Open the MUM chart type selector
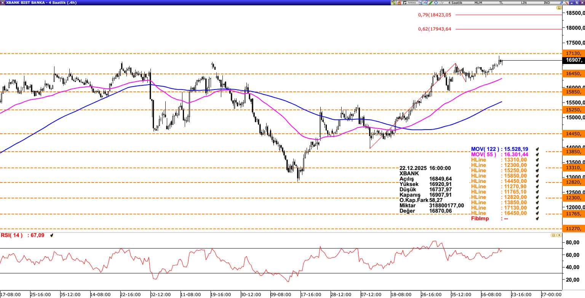 click(x=478, y=3)
